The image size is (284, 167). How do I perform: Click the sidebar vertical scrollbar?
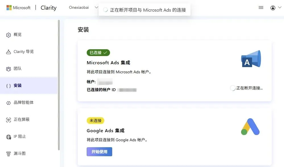click(x=59, y=85)
